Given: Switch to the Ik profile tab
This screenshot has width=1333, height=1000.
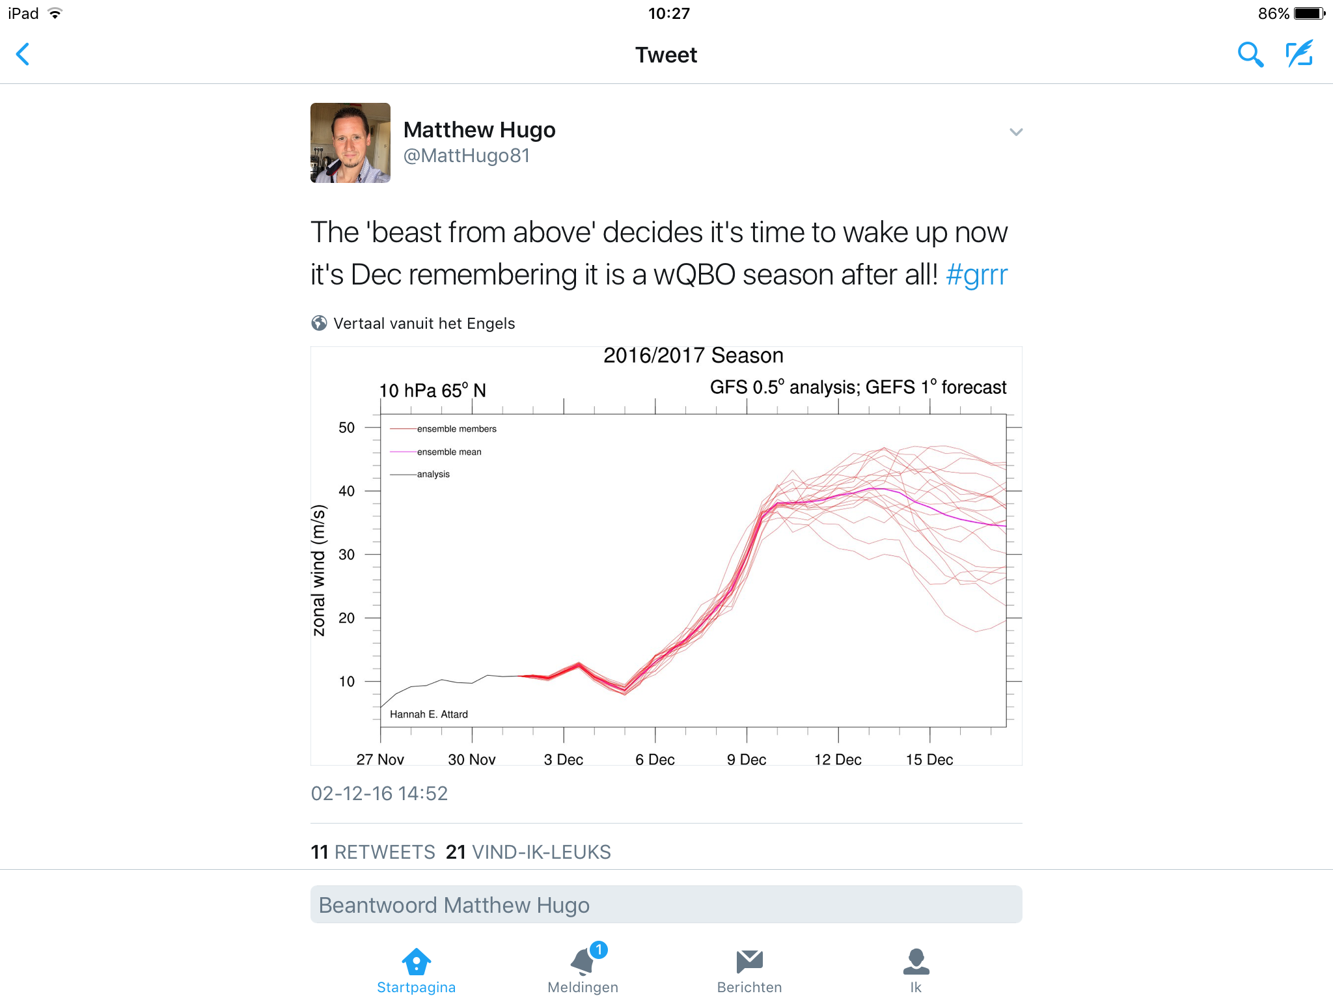Looking at the screenshot, I should click(916, 971).
